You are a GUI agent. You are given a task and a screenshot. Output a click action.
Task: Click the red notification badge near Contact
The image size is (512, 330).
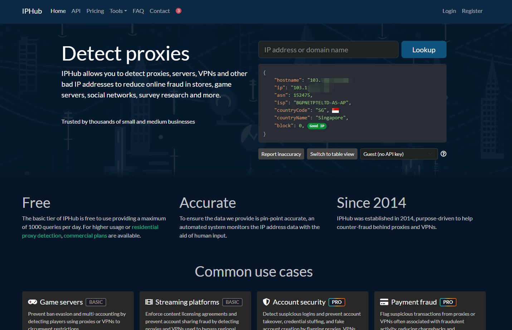(x=179, y=11)
